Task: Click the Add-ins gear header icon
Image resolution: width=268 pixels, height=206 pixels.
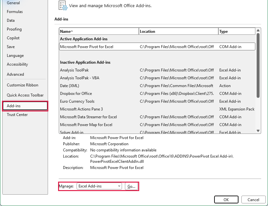Action: (63, 6)
